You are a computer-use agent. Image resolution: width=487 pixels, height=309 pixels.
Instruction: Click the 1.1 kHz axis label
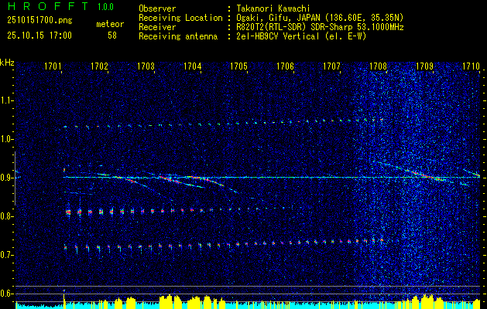pos(7,100)
